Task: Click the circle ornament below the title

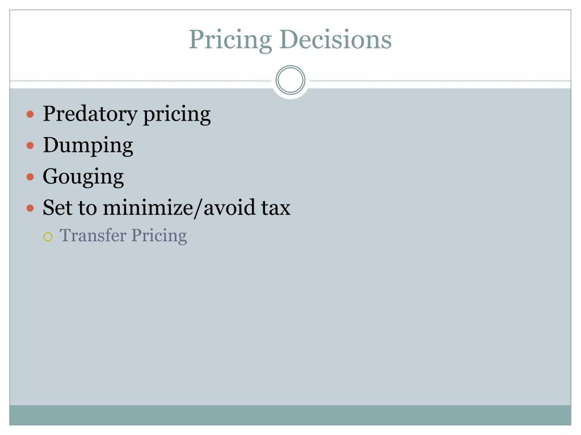Action: click(290, 80)
